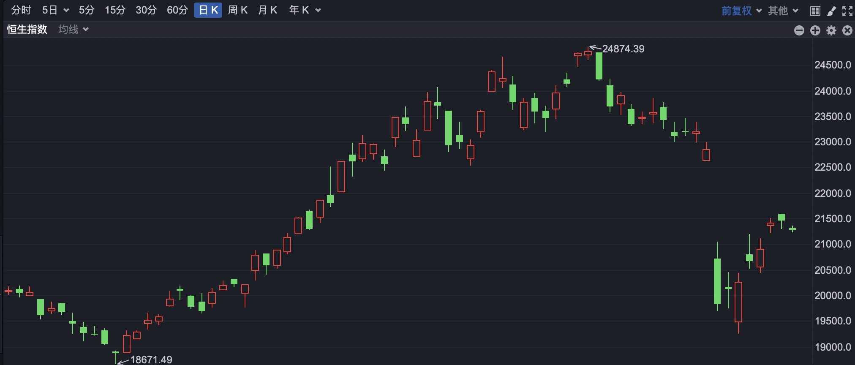The width and height of the screenshot is (855, 365).
Task: Switch to the 分时 tab
Action: click(21, 10)
